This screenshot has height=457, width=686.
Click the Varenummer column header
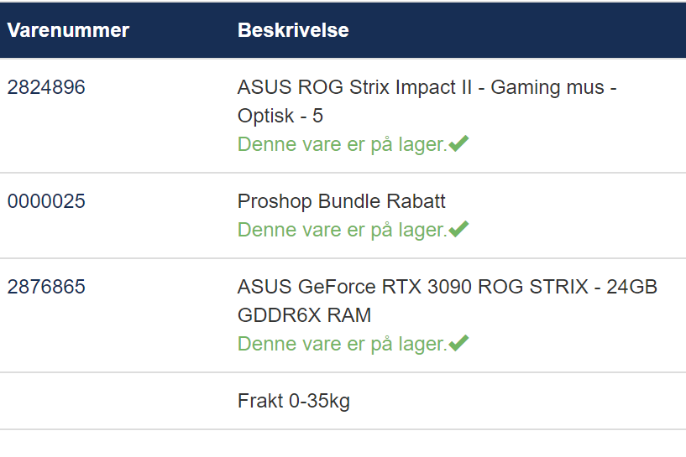(68, 30)
